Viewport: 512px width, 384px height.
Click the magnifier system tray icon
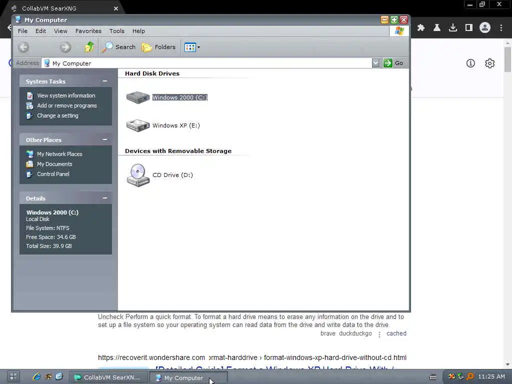tap(470, 376)
